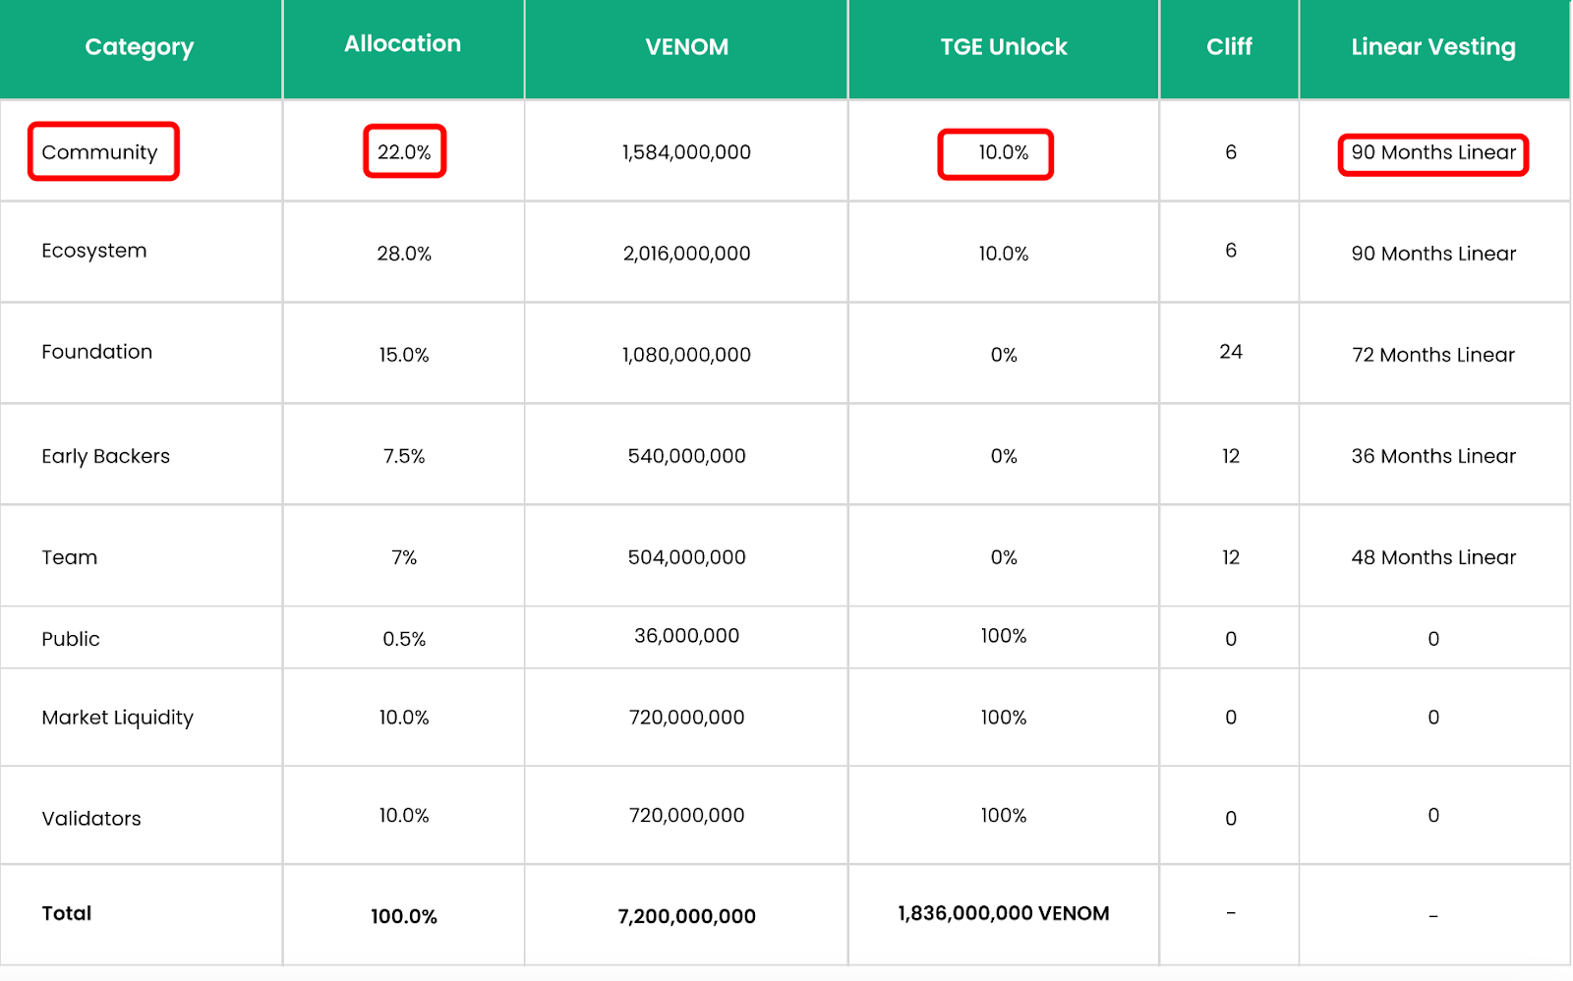Image resolution: width=1573 pixels, height=981 pixels.
Task: Click the 1,080,000,000 VENOM value
Action: 686,355
